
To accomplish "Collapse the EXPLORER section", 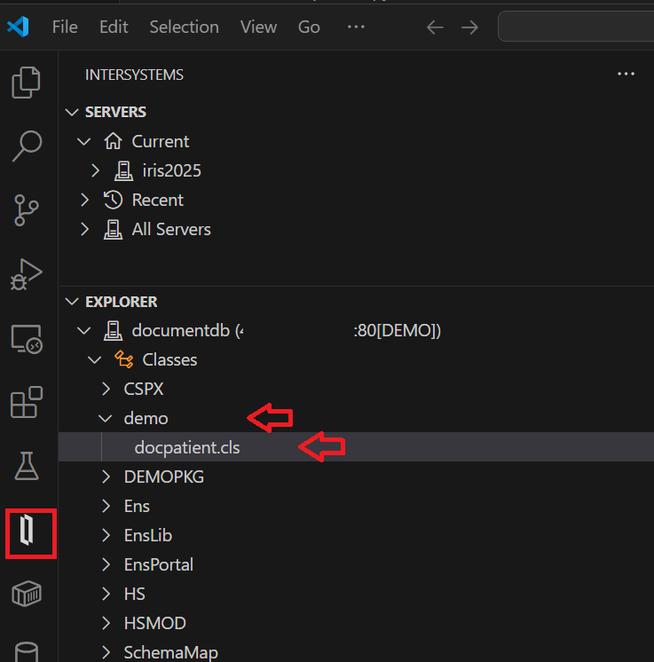I will [x=72, y=302].
